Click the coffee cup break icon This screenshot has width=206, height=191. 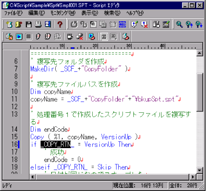pyautogui.click(x=70, y=37)
